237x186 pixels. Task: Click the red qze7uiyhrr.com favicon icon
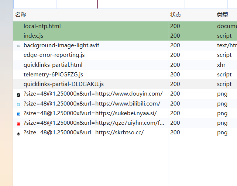click(18, 124)
